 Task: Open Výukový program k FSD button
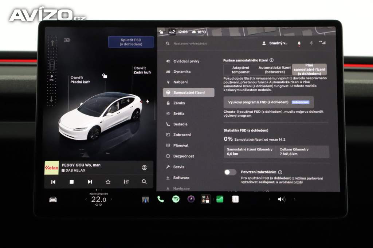[268, 102]
